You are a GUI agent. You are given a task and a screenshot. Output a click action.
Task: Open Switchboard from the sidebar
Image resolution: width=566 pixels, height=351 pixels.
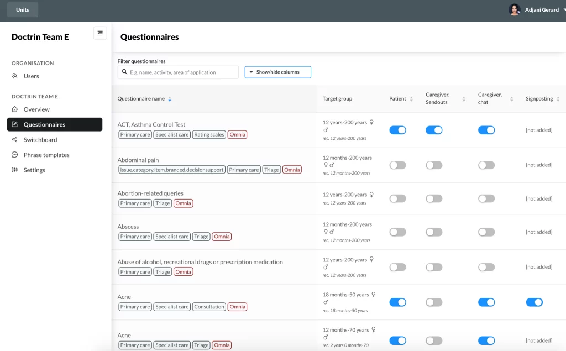coord(40,140)
